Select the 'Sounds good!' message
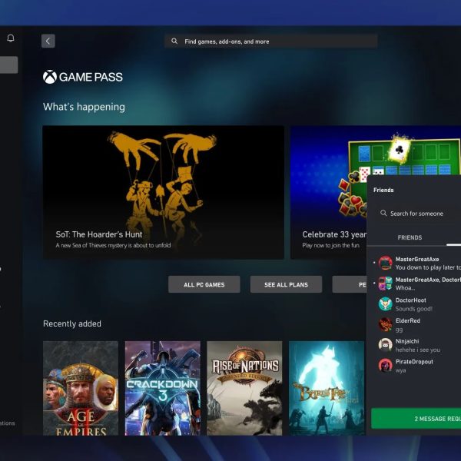Viewport: 461px width, 461px height. tap(413, 309)
